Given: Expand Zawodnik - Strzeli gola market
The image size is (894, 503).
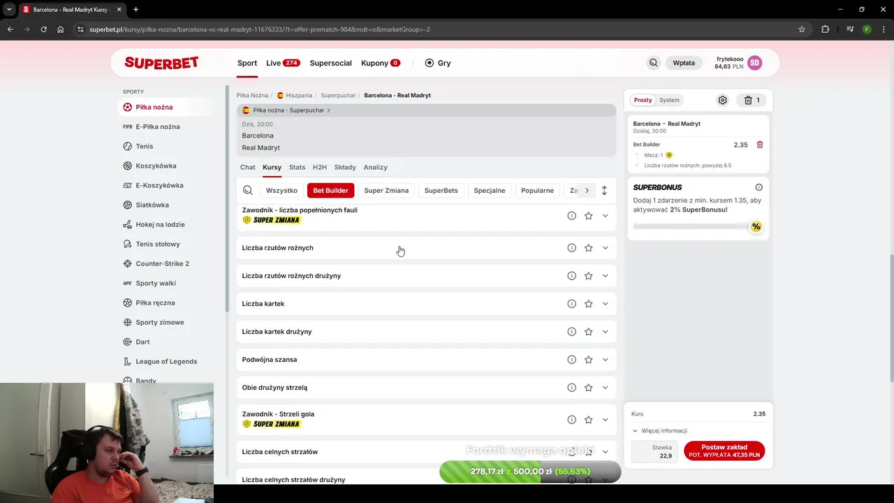Looking at the screenshot, I should pyautogui.click(x=605, y=420).
